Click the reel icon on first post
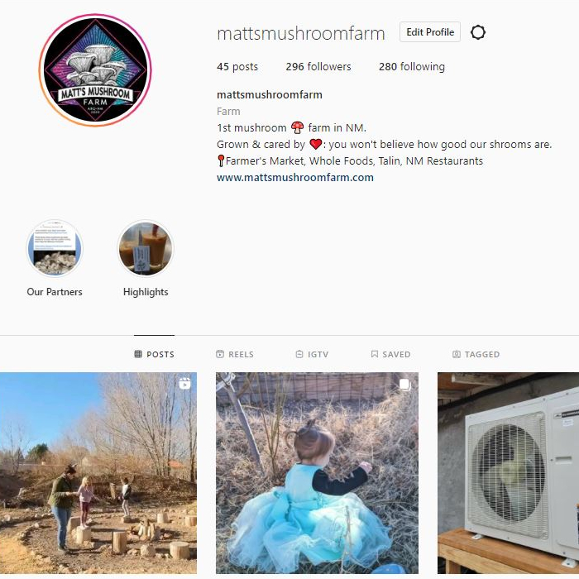This screenshot has width=579, height=579. [184, 384]
